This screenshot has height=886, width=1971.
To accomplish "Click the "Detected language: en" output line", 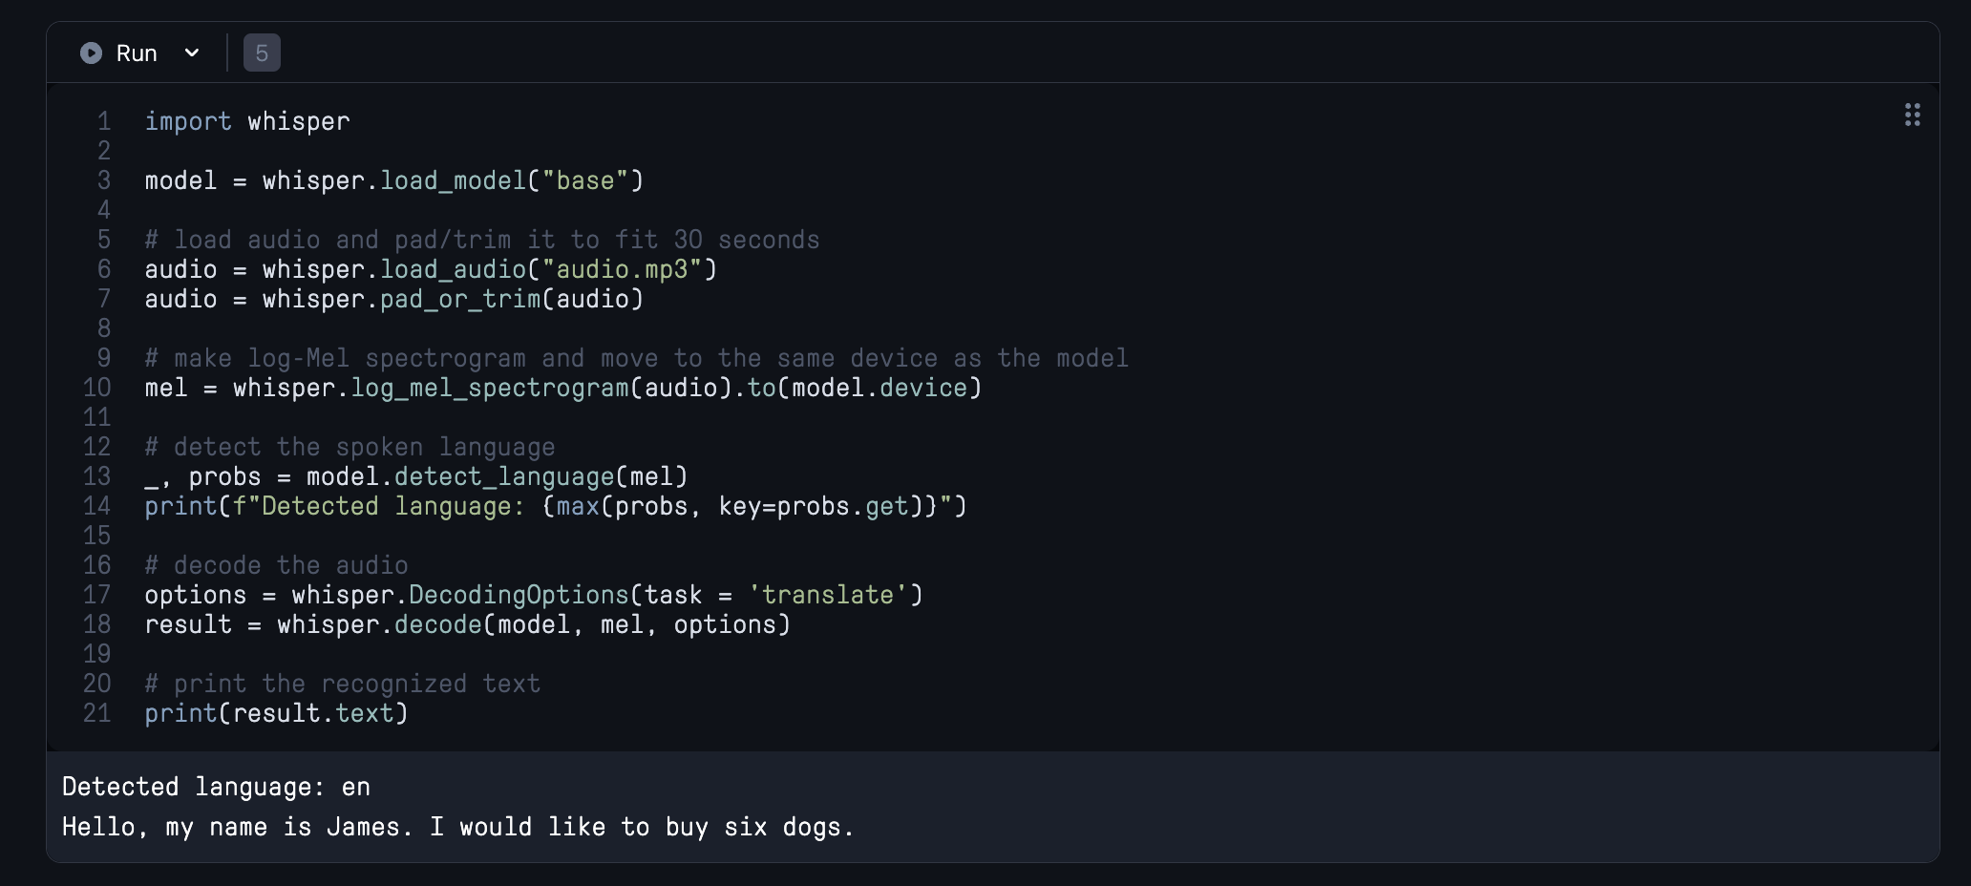I will pyautogui.click(x=216, y=787).
